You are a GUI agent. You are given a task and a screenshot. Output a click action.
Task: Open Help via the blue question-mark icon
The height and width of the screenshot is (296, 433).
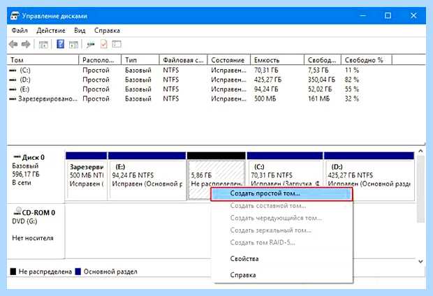click(61, 44)
